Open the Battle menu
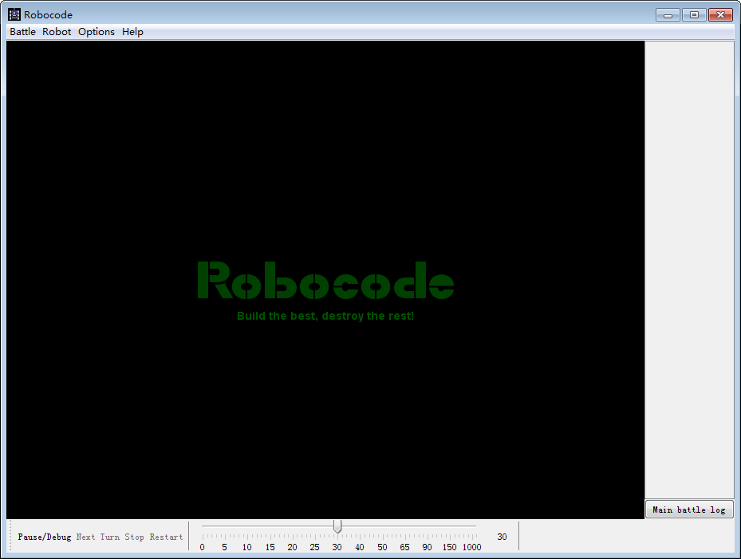Screen dimensions: 741x559 point(22,32)
